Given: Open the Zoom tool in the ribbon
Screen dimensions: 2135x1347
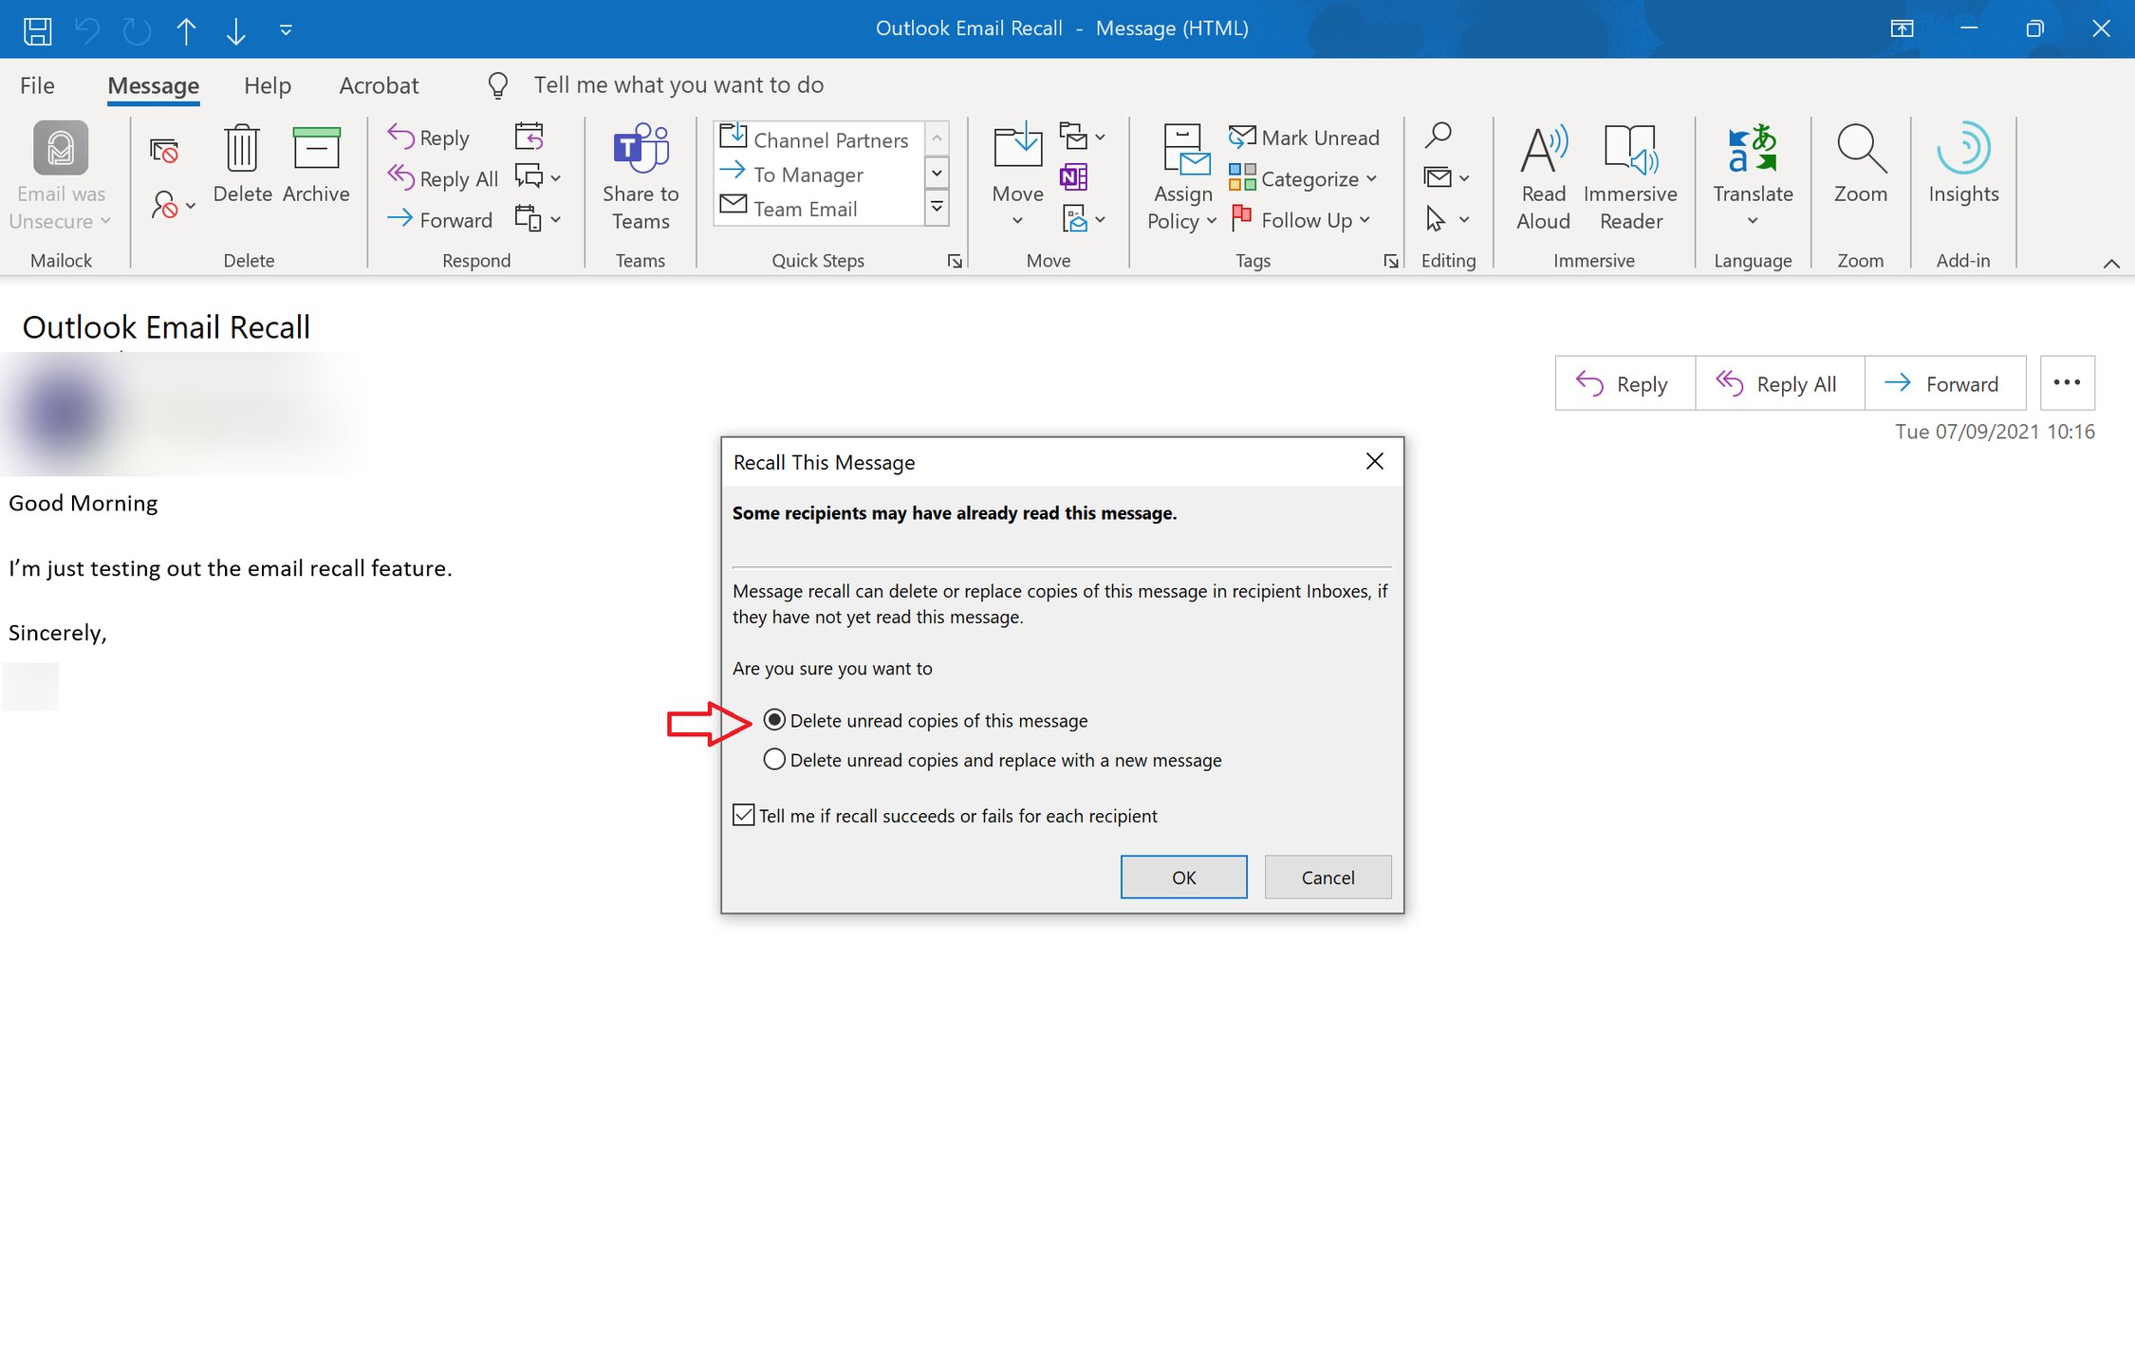Looking at the screenshot, I should (x=1859, y=171).
